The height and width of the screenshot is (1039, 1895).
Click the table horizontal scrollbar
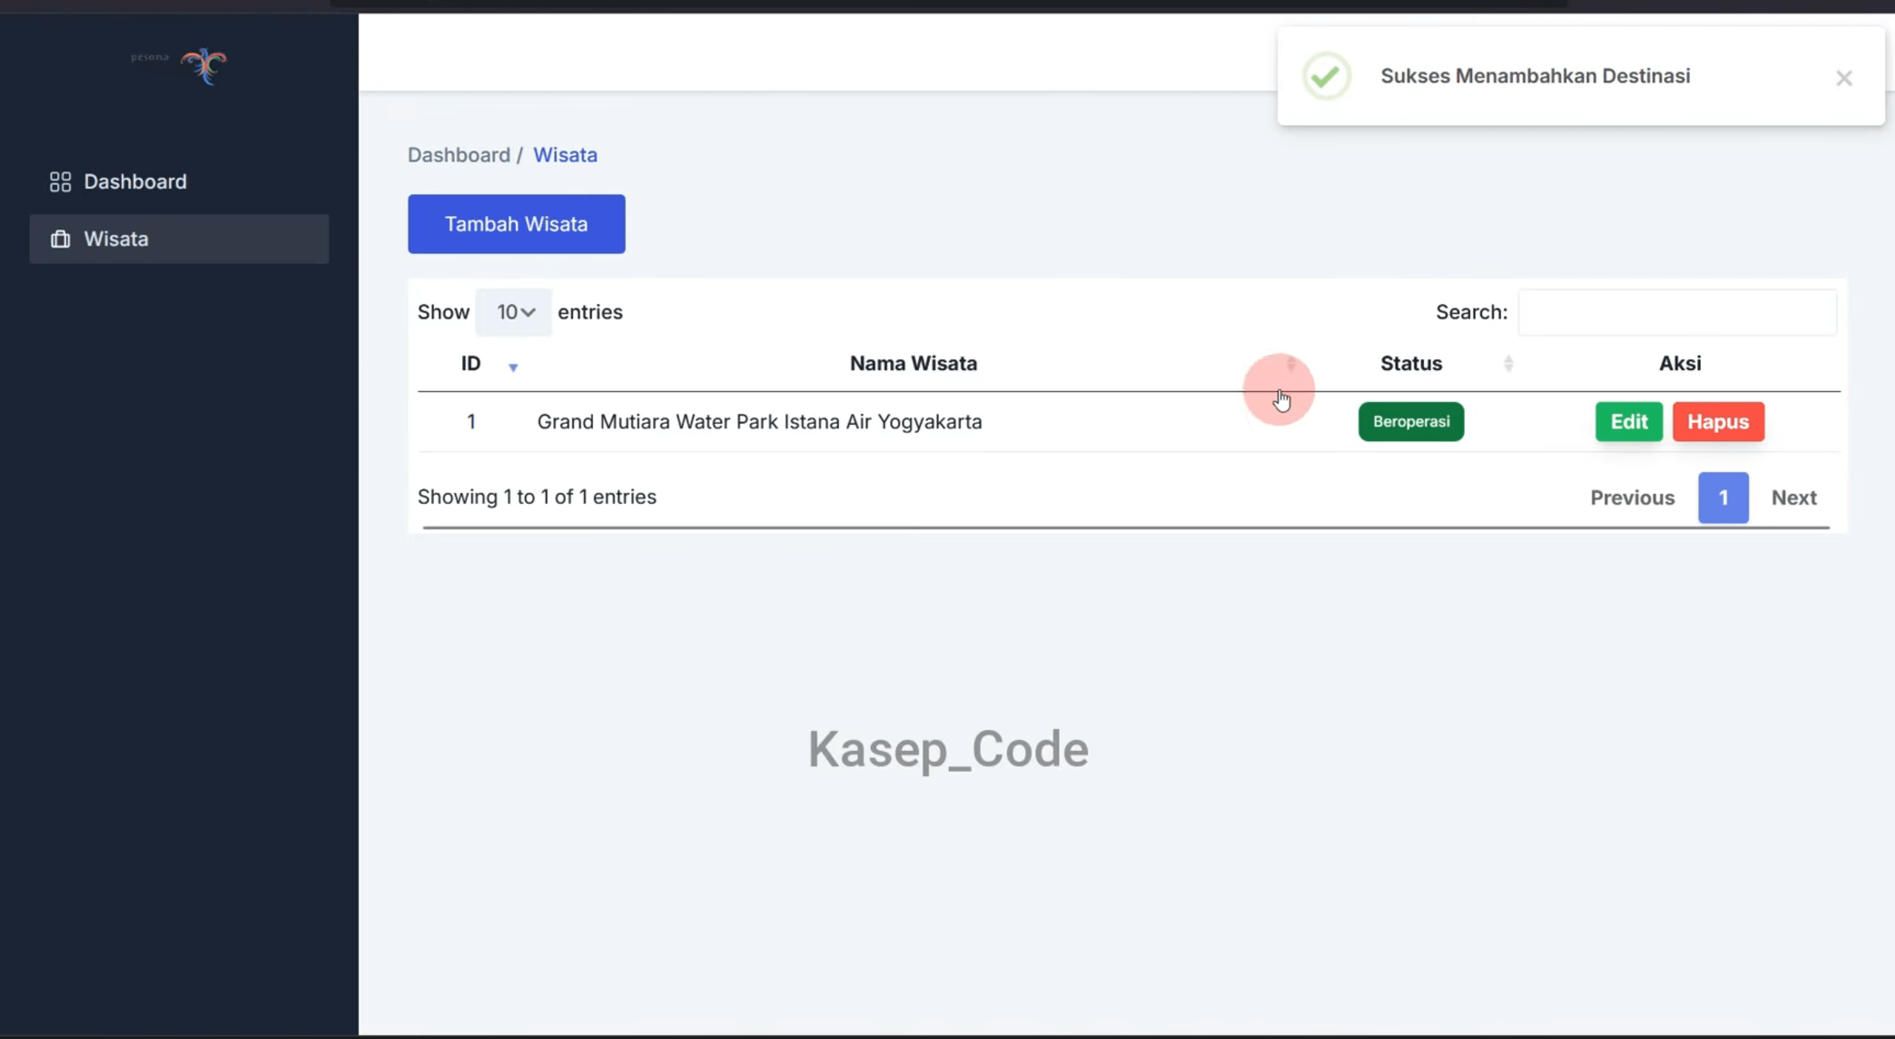(1126, 528)
